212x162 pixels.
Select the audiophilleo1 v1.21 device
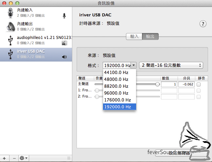pos(36,40)
